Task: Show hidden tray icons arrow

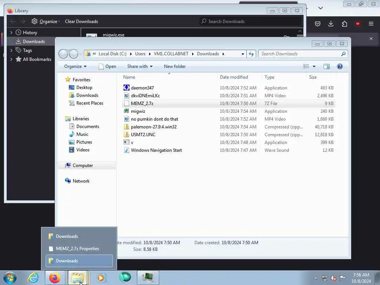Action: pos(315,278)
